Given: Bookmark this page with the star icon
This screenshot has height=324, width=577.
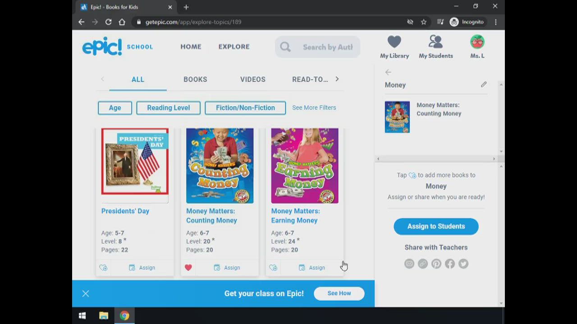Looking at the screenshot, I should coord(424,22).
